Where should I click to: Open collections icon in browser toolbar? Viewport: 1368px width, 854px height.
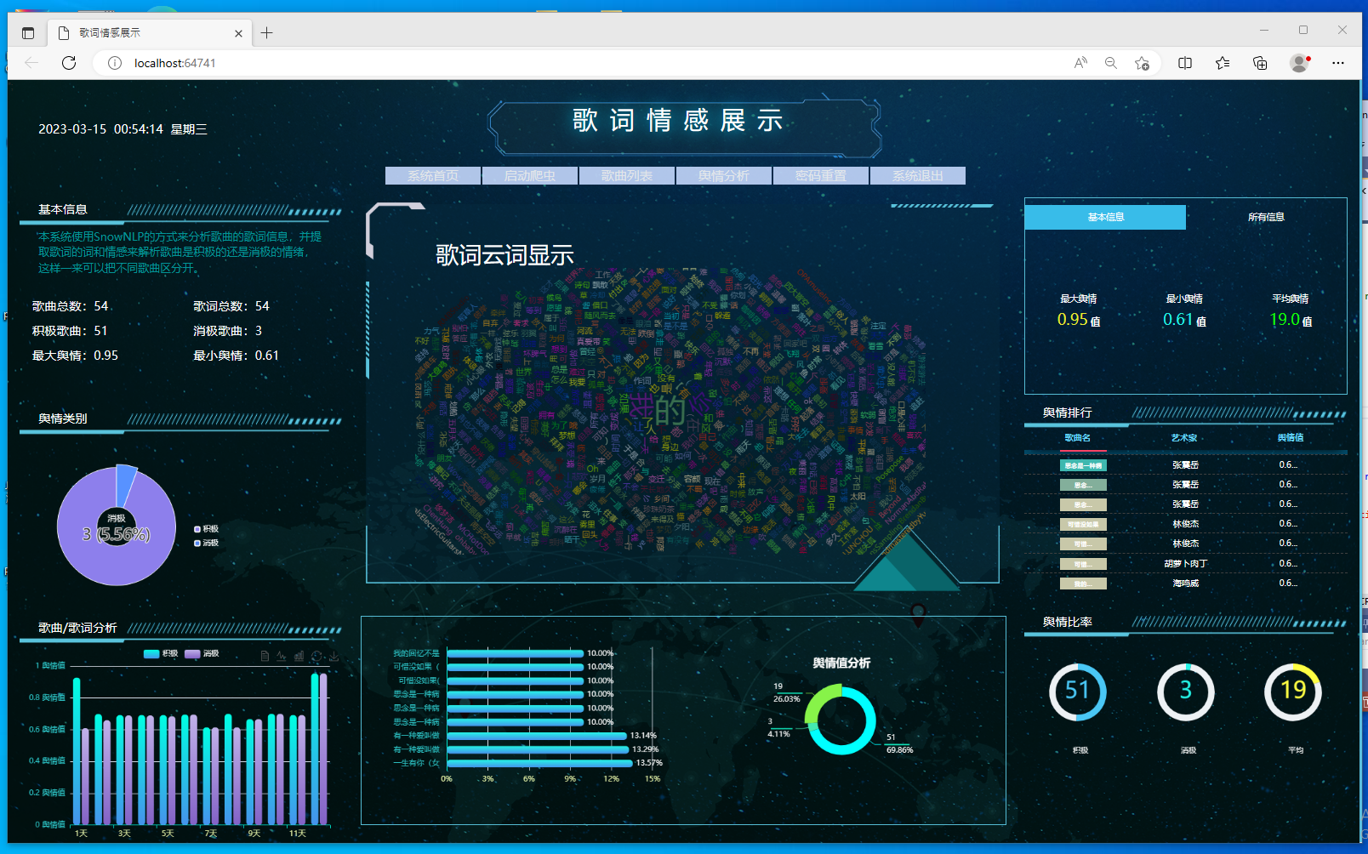[1260, 63]
